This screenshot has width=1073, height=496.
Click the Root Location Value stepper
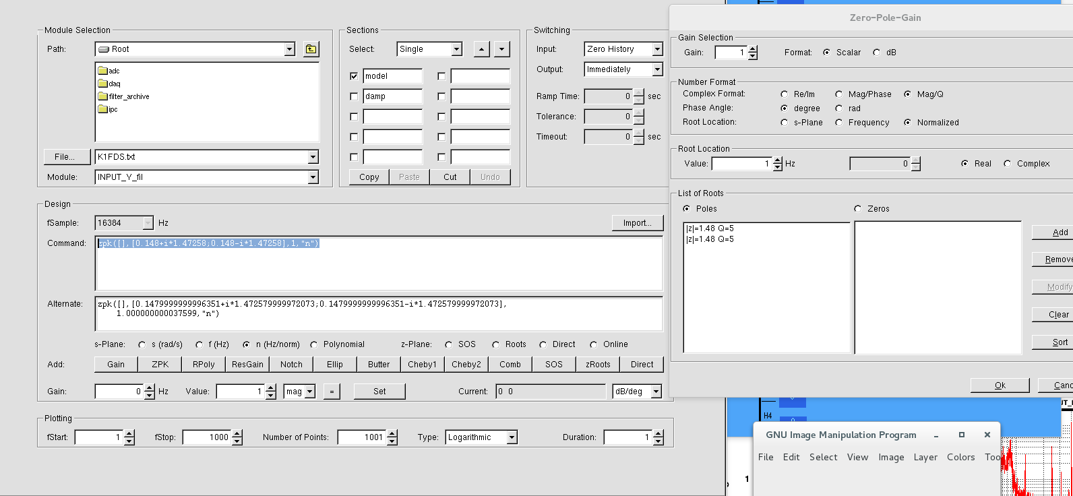point(778,164)
